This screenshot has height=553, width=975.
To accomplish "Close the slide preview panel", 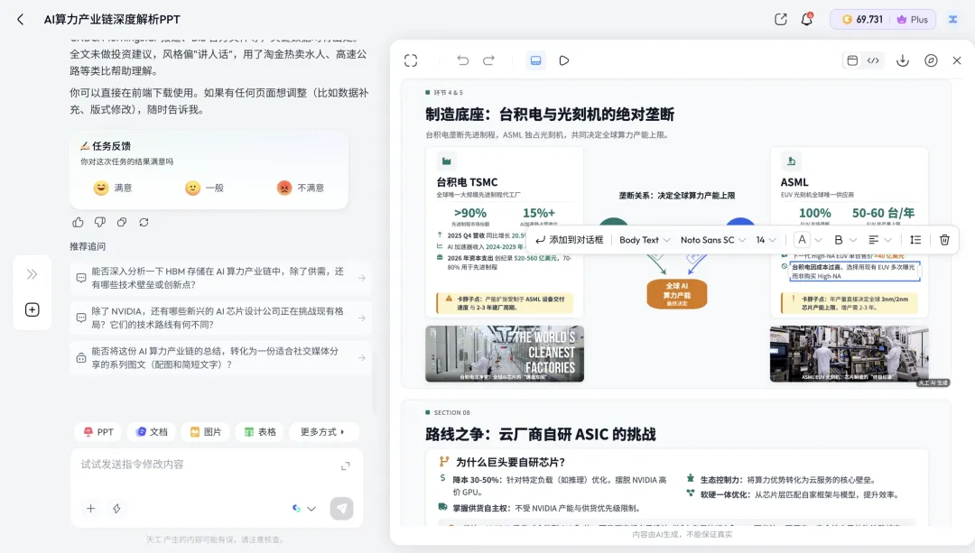I will click(957, 60).
